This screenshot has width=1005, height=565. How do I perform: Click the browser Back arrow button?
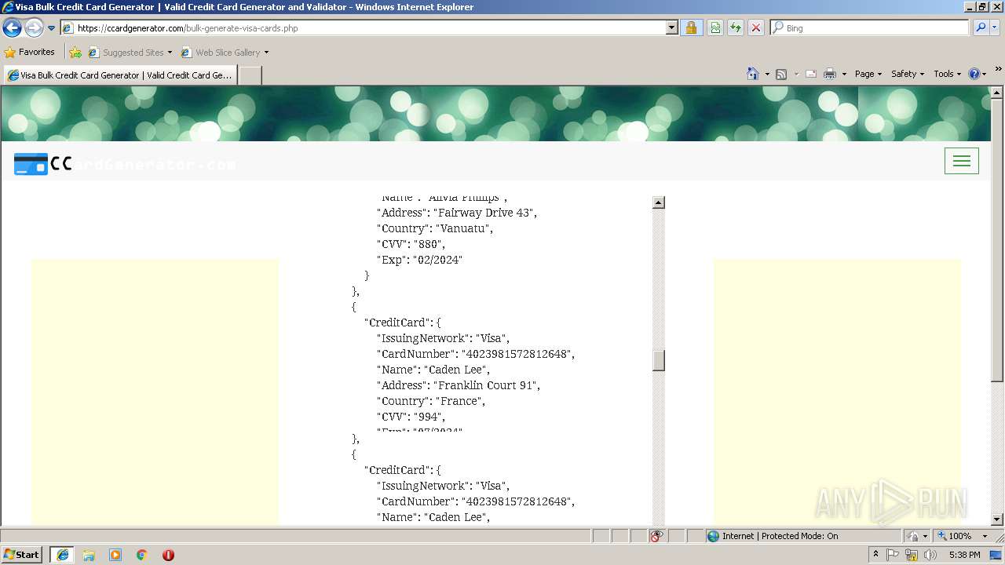(x=12, y=28)
